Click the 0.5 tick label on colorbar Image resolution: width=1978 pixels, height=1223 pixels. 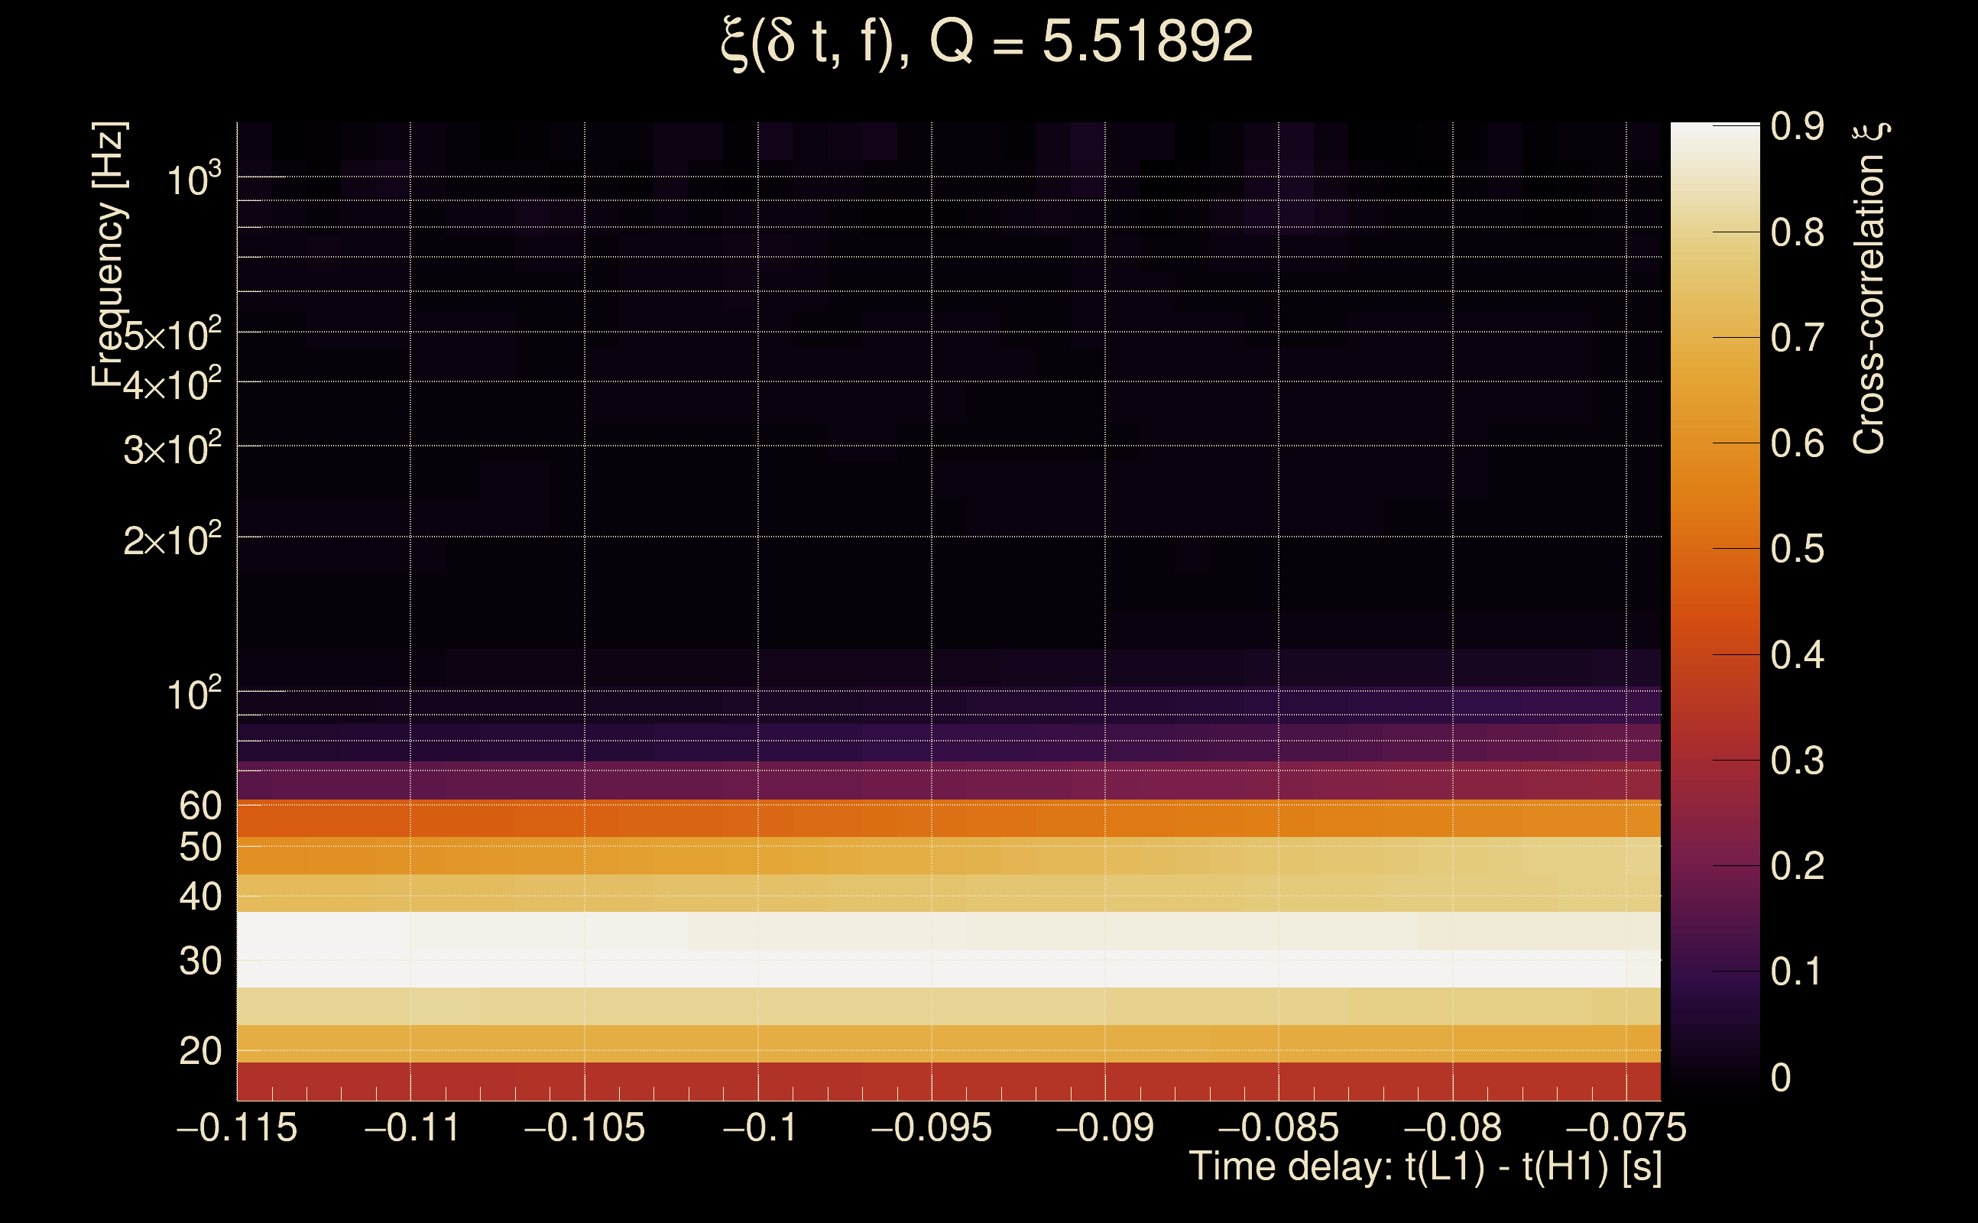pyautogui.click(x=1797, y=550)
